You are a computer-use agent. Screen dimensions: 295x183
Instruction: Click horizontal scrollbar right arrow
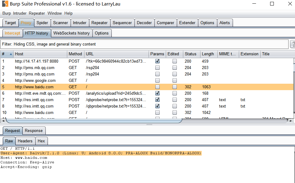coord(291,121)
